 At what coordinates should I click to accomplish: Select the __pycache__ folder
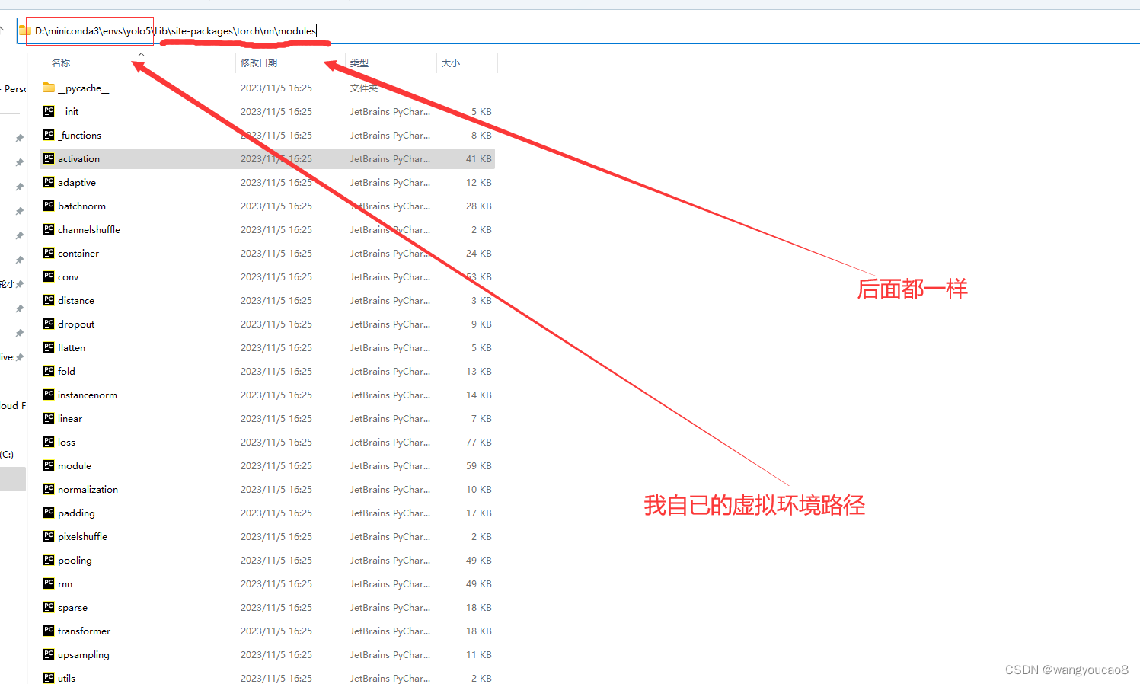tap(84, 88)
